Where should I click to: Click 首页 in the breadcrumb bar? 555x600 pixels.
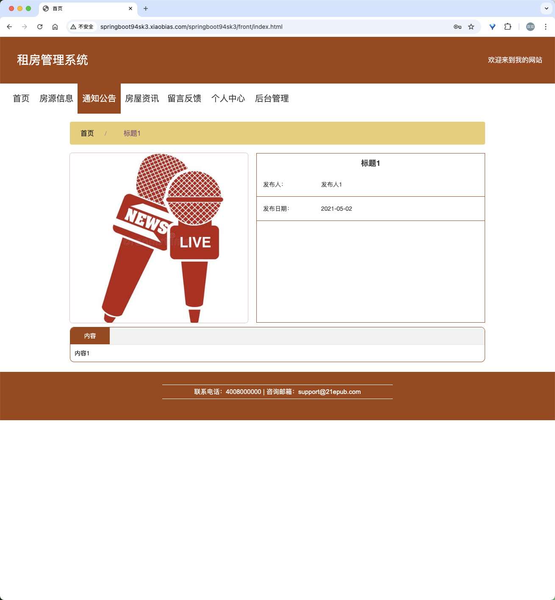[x=87, y=133]
